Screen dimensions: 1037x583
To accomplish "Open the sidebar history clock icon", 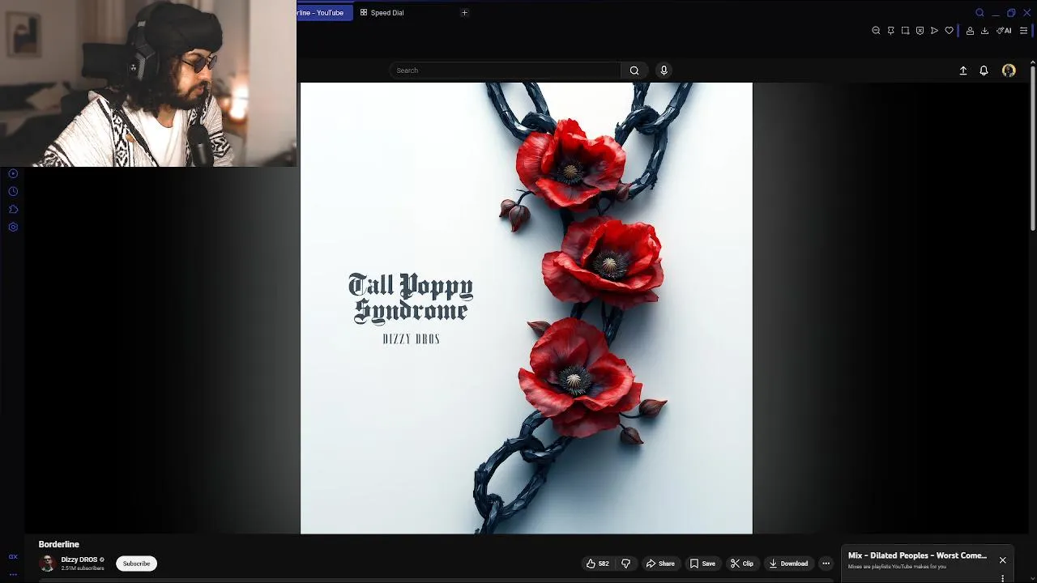I will [13, 191].
